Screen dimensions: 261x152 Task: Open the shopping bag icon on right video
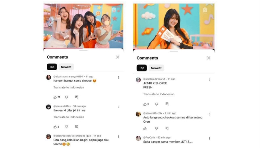coord(205,10)
